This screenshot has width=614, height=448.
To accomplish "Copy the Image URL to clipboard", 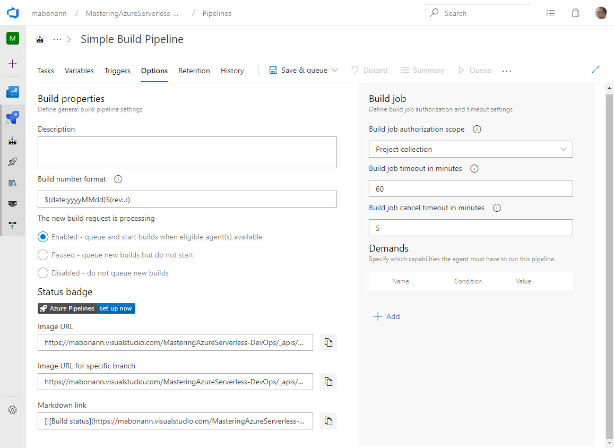I will pyautogui.click(x=328, y=342).
